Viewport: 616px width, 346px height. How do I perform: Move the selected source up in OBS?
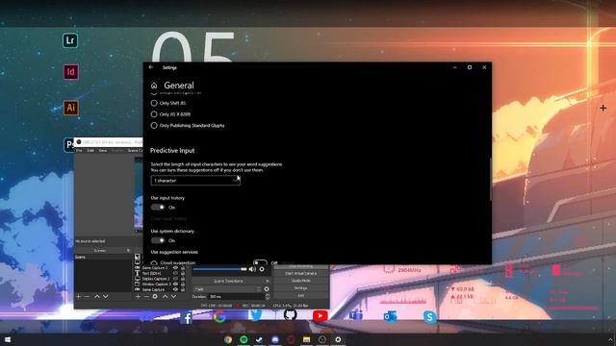pos(165,297)
